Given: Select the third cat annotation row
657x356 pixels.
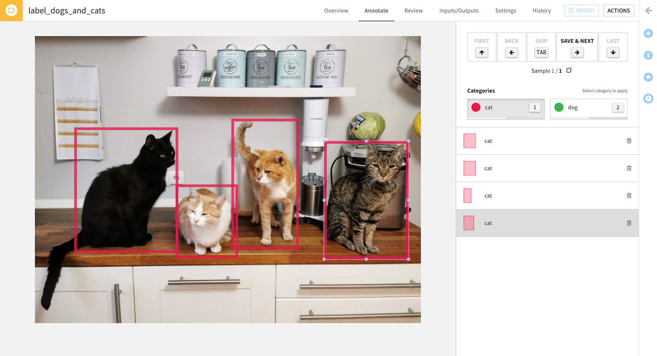Looking at the screenshot, I should click(x=547, y=196).
